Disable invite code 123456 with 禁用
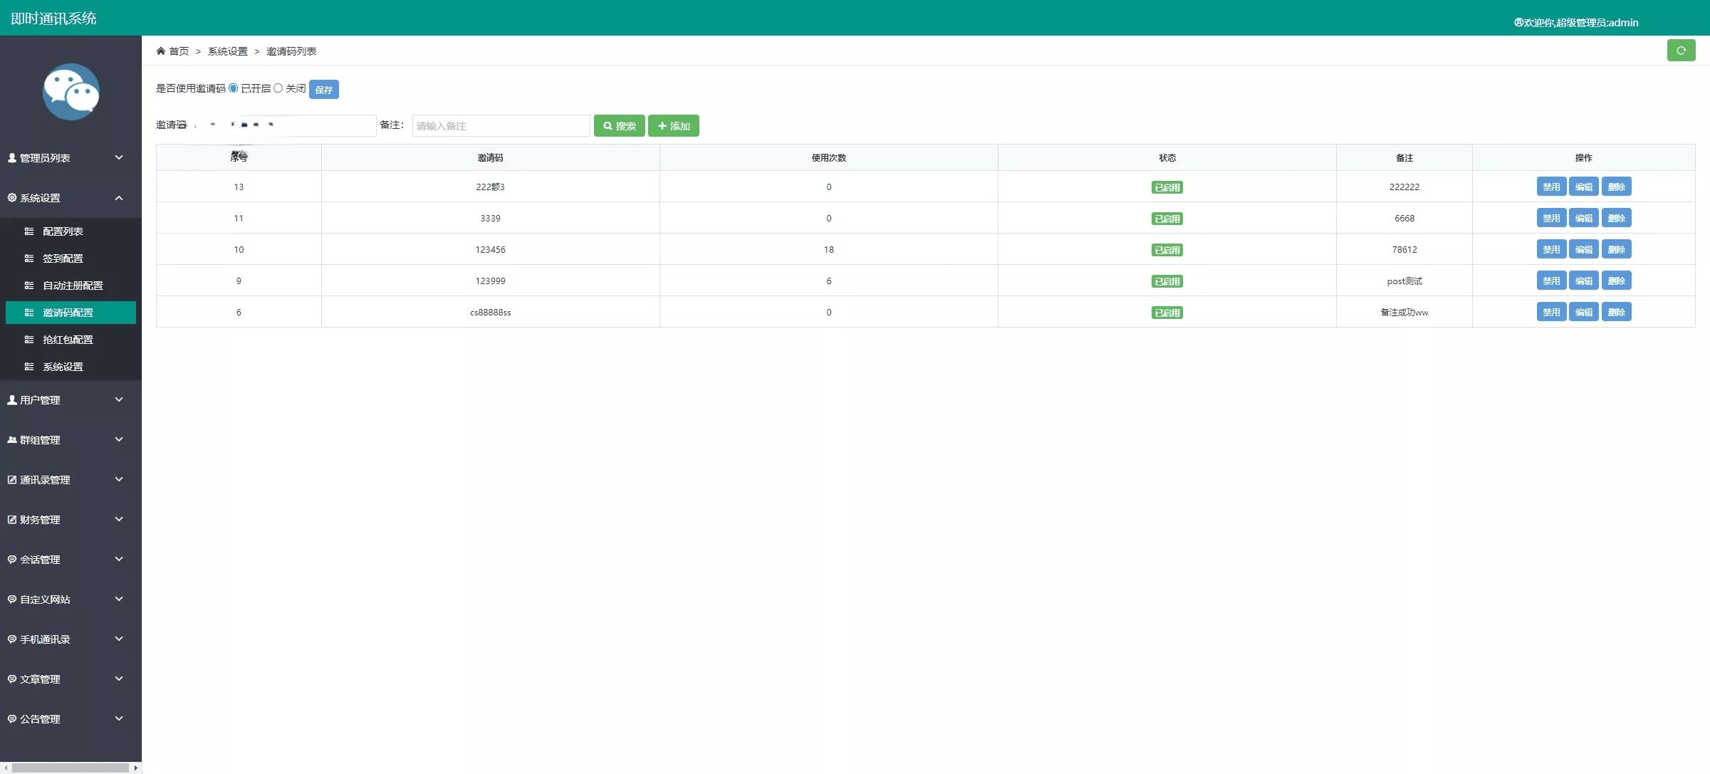The height and width of the screenshot is (774, 1710). (1550, 250)
